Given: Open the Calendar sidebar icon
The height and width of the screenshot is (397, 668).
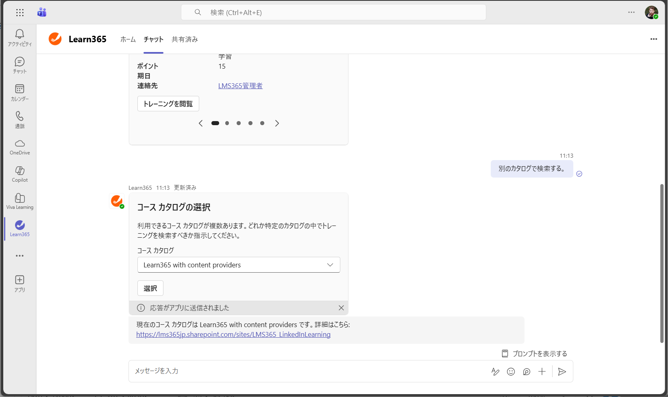Looking at the screenshot, I should (20, 93).
